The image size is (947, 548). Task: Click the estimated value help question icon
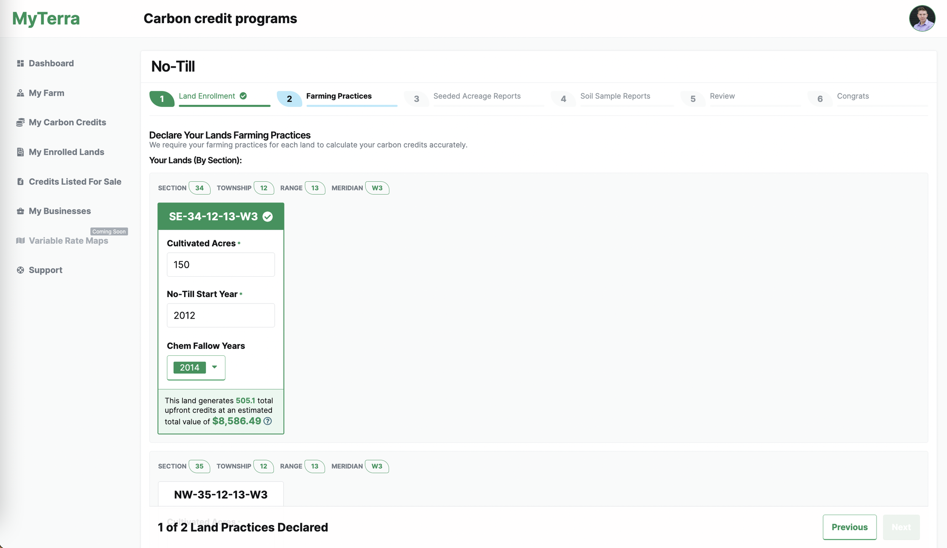[x=267, y=421]
